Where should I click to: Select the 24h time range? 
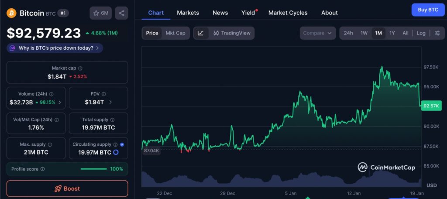click(348, 33)
